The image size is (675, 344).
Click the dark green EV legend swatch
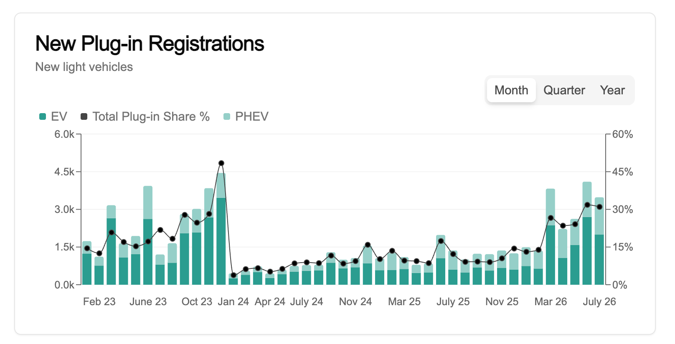[43, 116]
